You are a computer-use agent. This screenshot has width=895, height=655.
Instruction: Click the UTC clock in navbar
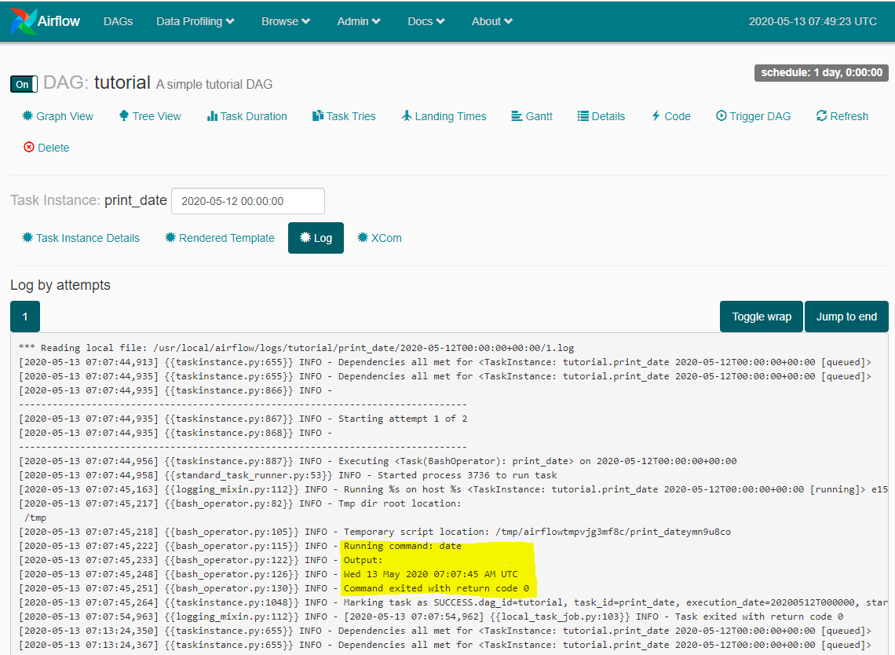813,21
